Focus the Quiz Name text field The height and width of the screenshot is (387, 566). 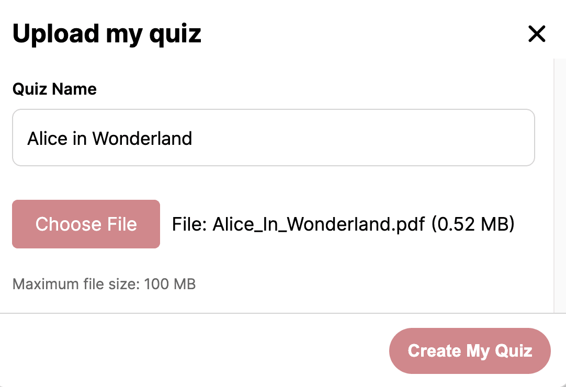click(273, 138)
